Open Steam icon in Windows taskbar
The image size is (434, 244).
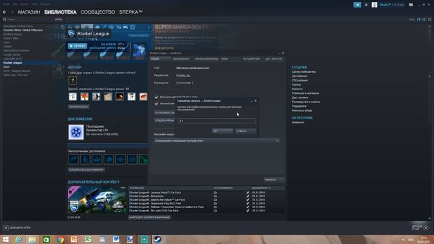[158, 239]
